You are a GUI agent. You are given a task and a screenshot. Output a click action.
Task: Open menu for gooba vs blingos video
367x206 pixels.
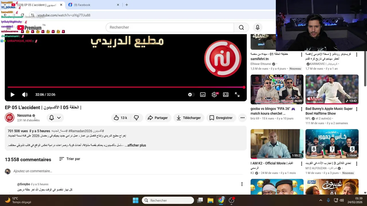click(301, 109)
